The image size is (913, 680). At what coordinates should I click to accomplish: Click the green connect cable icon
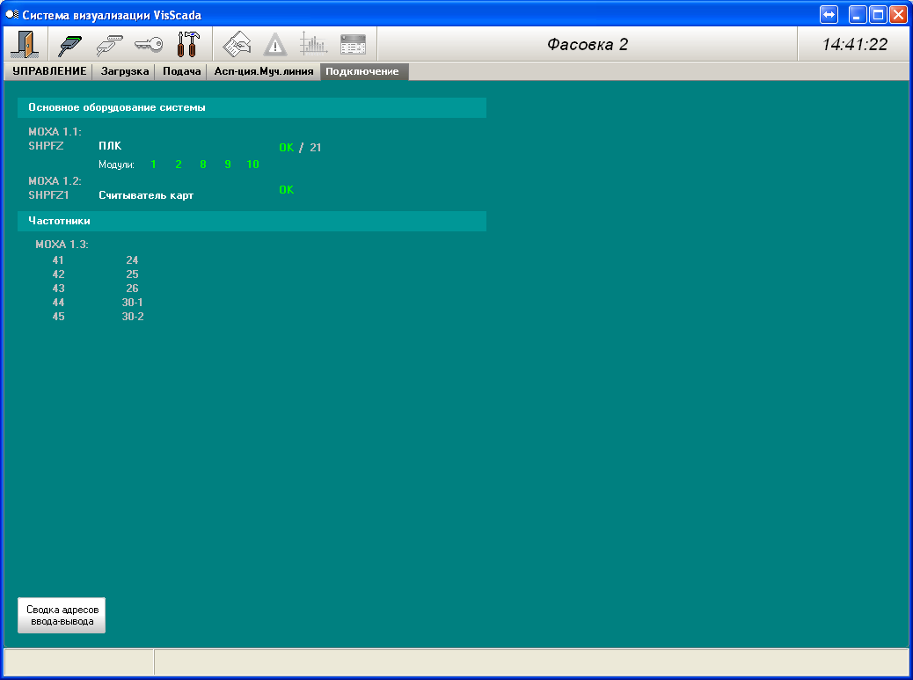[x=69, y=43]
